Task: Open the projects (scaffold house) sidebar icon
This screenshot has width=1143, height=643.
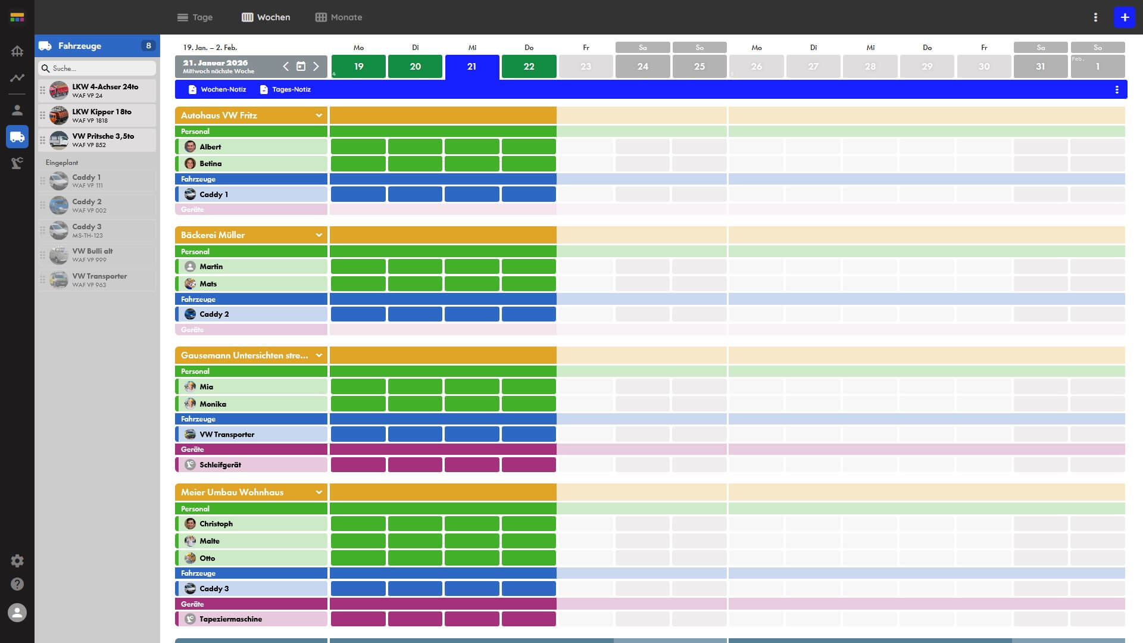Action: tap(17, 51)
